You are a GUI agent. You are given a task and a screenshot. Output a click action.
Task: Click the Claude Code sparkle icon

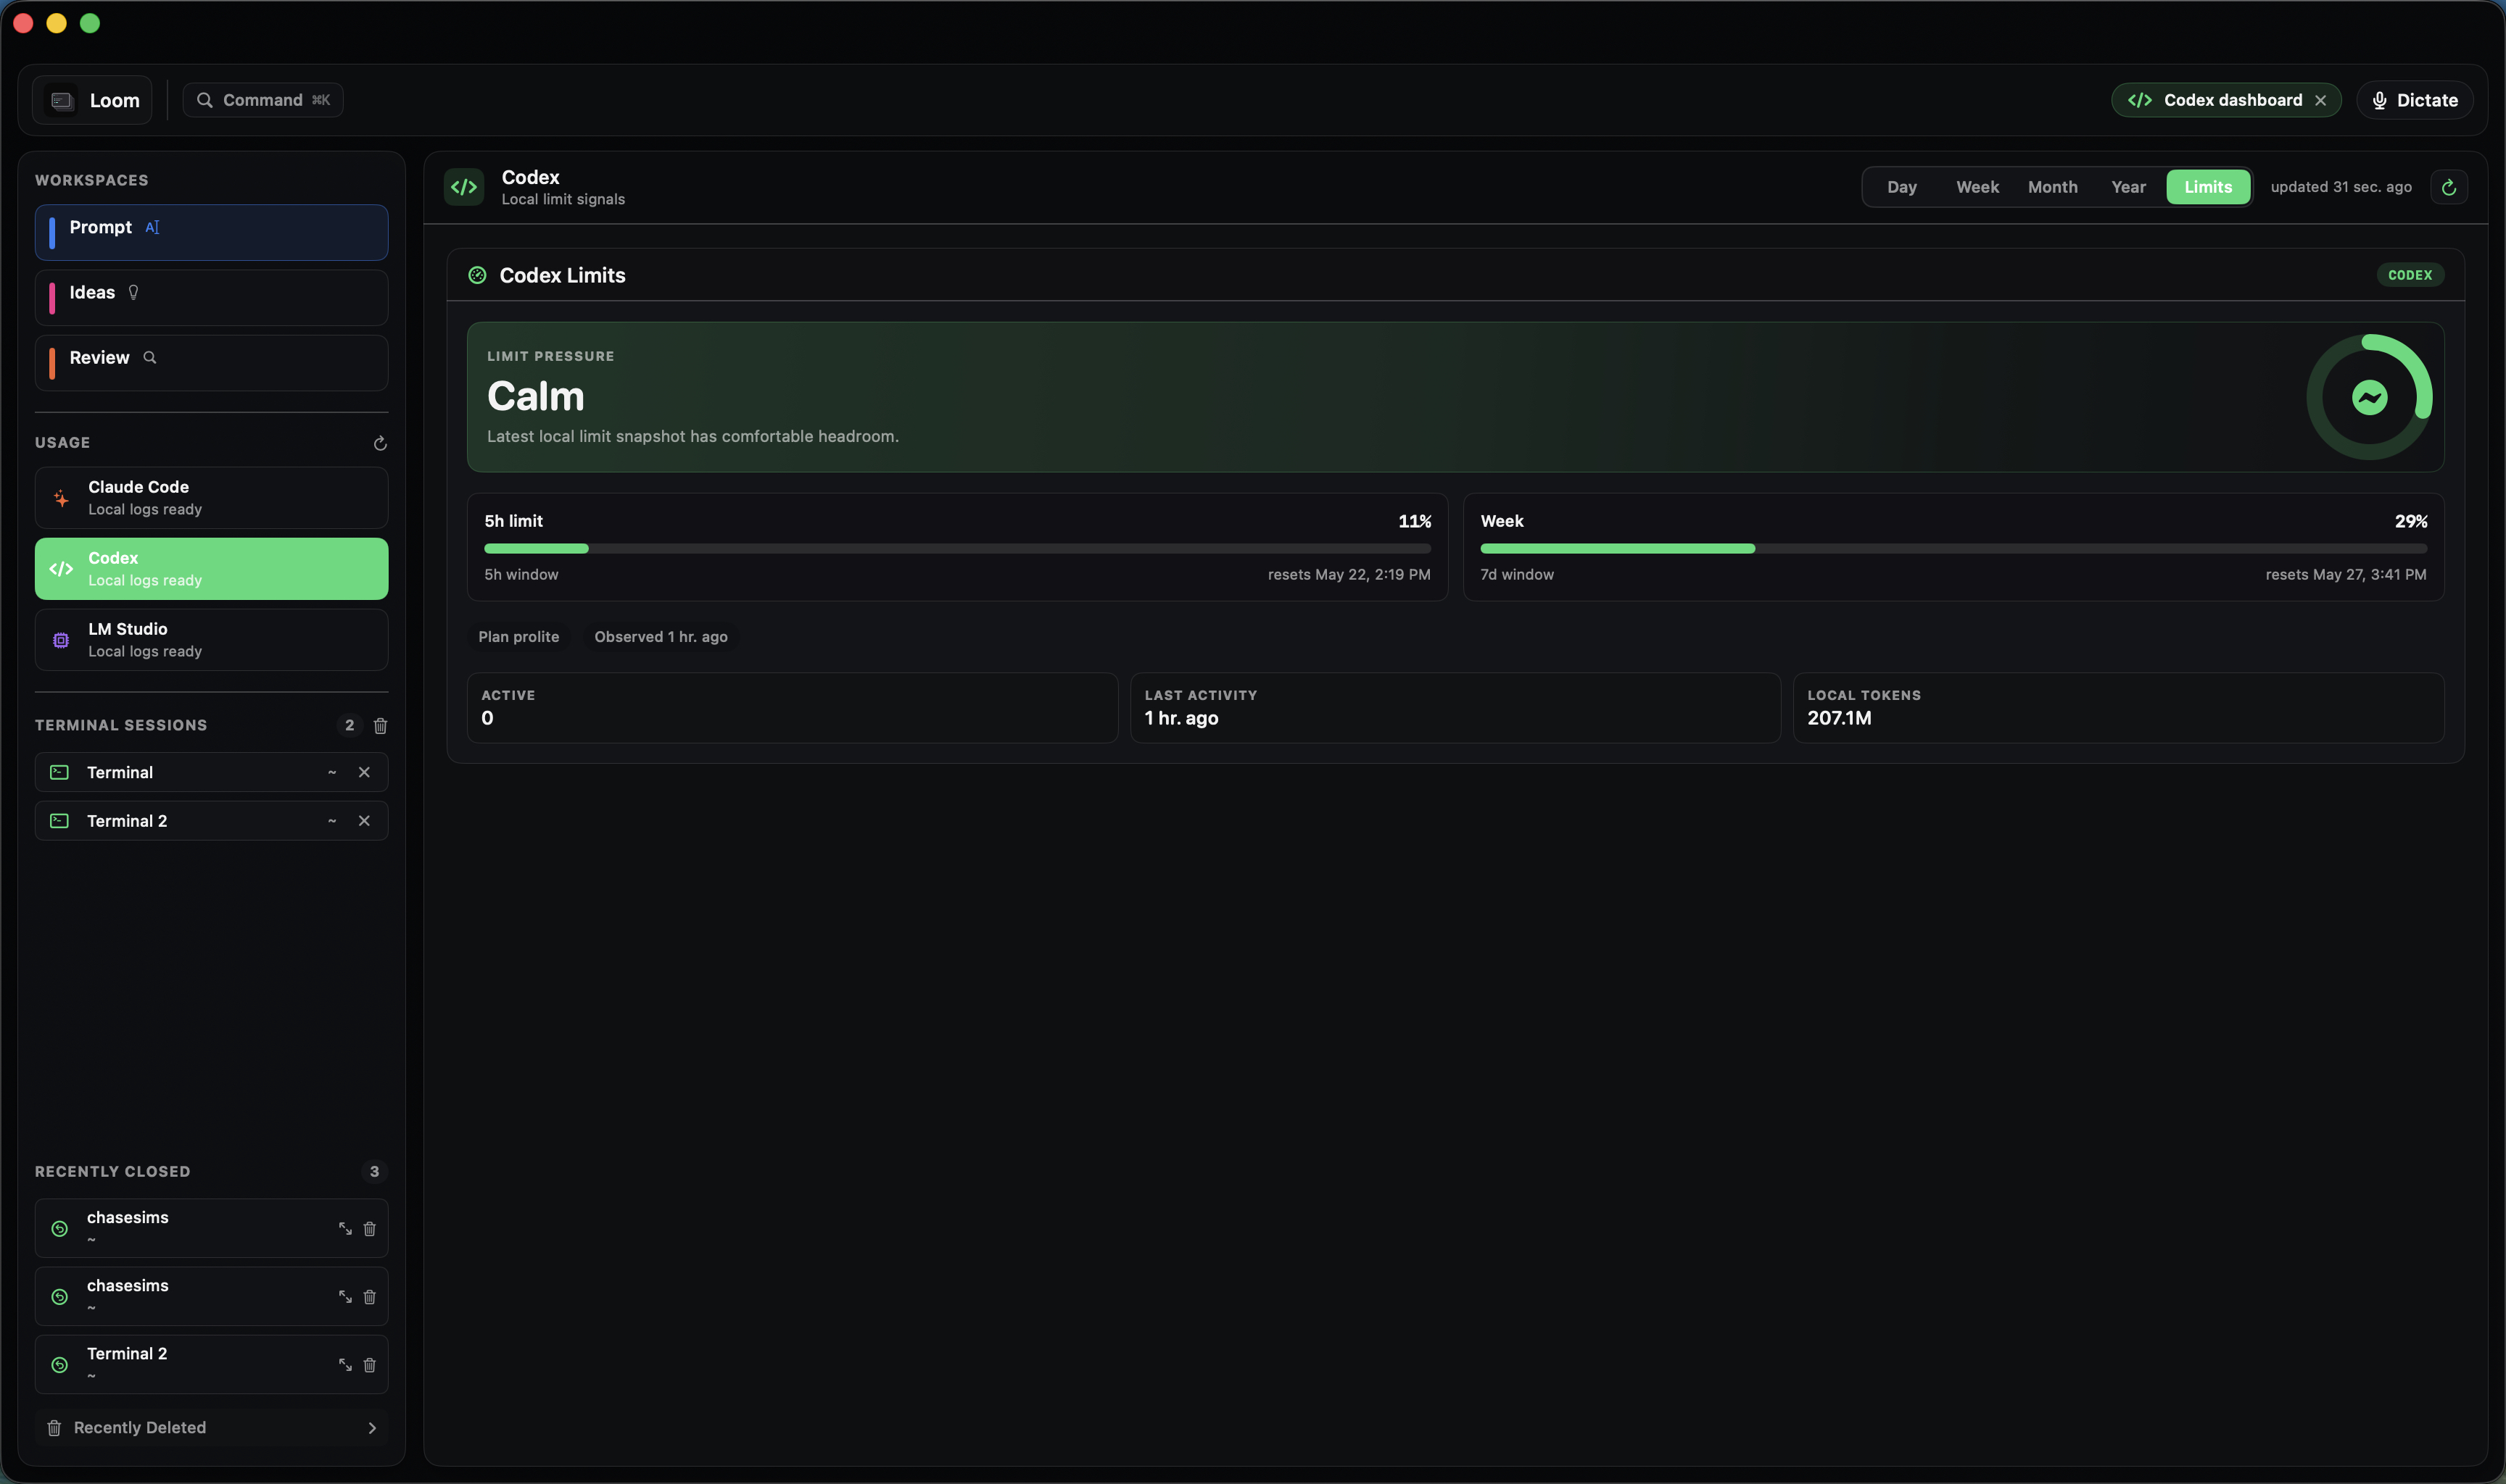point(61,498)
